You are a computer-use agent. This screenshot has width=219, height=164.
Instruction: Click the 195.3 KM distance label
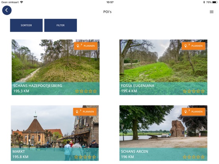21,91
